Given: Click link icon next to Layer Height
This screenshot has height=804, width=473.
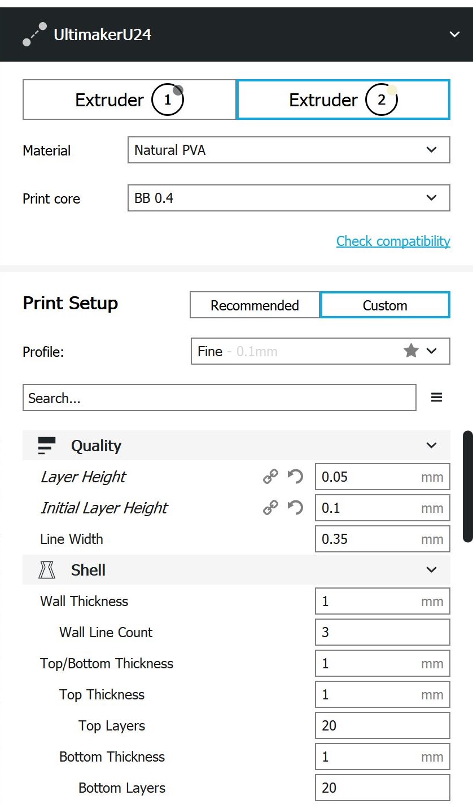Looking at the screenshot, I should pyautogui.click(x=270, y=477).
